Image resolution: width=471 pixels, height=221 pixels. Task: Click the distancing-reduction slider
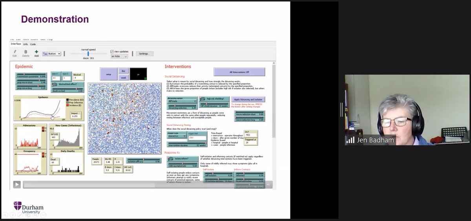pyautogui.click(x=182, y=107)
